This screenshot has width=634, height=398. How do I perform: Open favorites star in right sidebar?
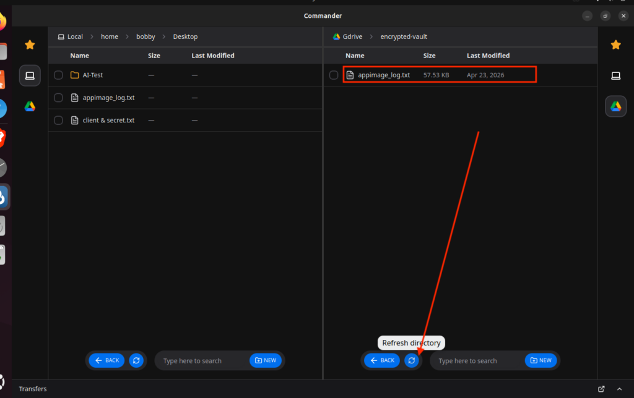tap(615, 44)
